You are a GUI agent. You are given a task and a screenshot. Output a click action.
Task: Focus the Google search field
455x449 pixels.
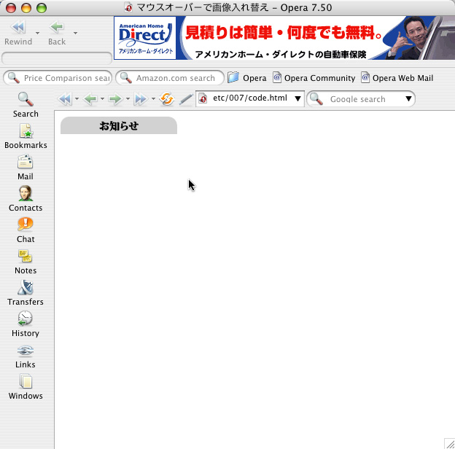(x=361, y=99)
